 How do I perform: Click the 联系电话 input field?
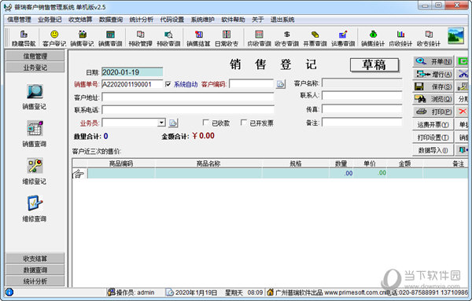click(x=188, y=110)
